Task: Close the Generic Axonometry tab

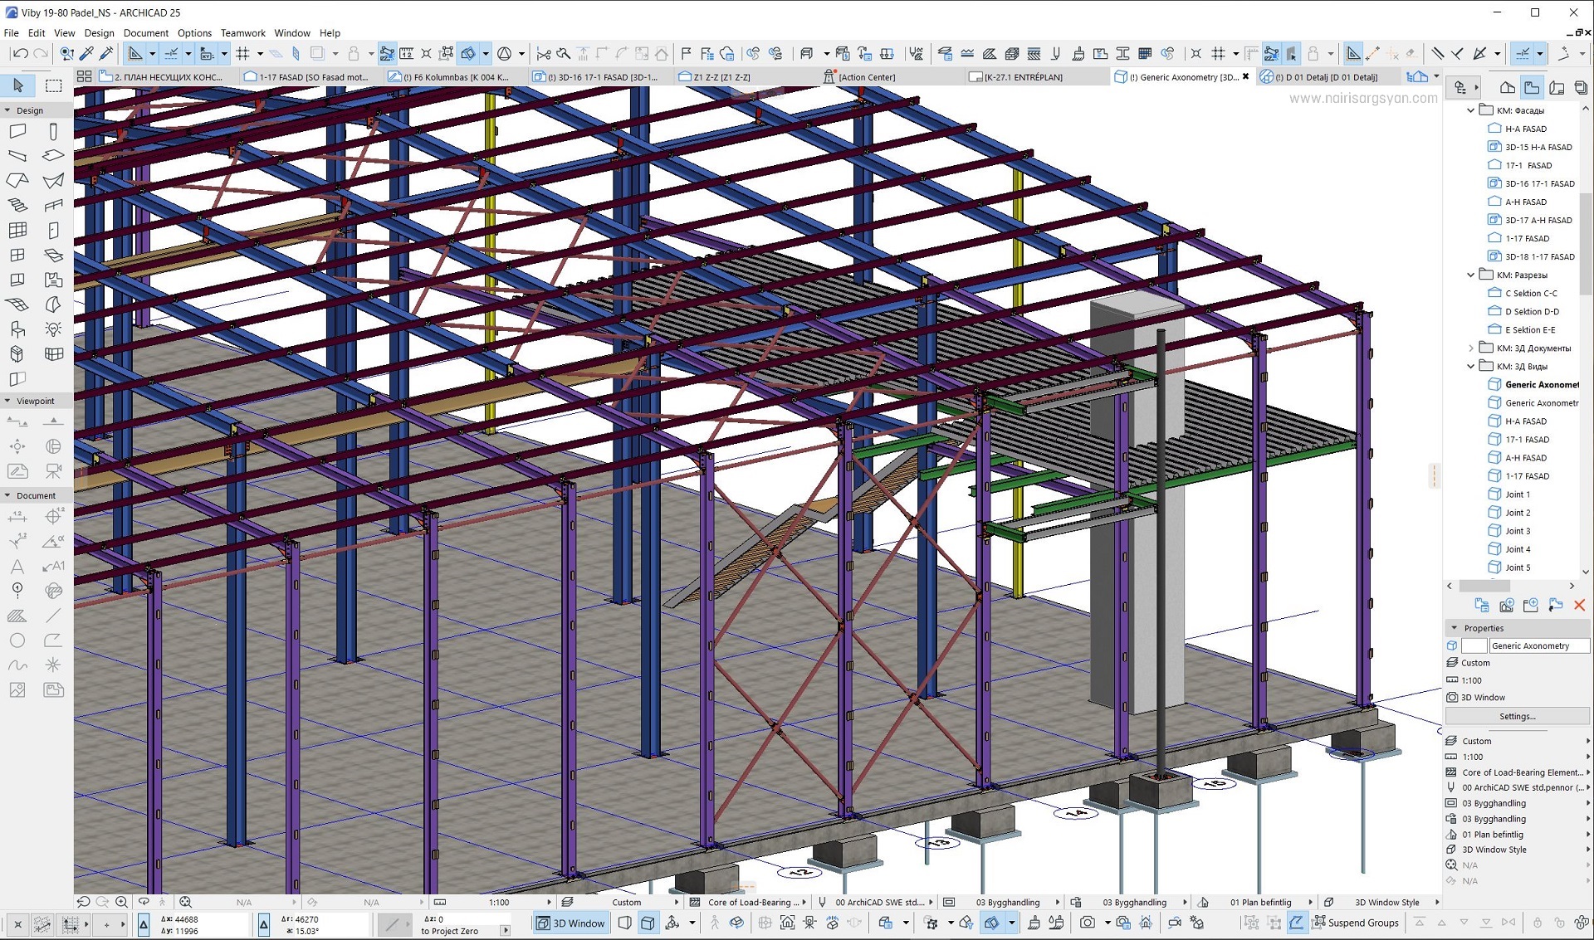Action: (1245, 76)
